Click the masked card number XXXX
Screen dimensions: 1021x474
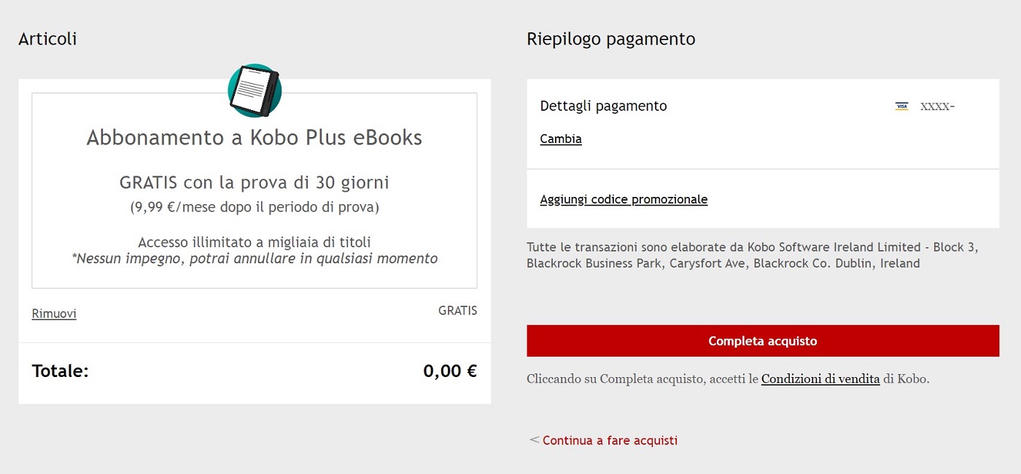(937, 106)
